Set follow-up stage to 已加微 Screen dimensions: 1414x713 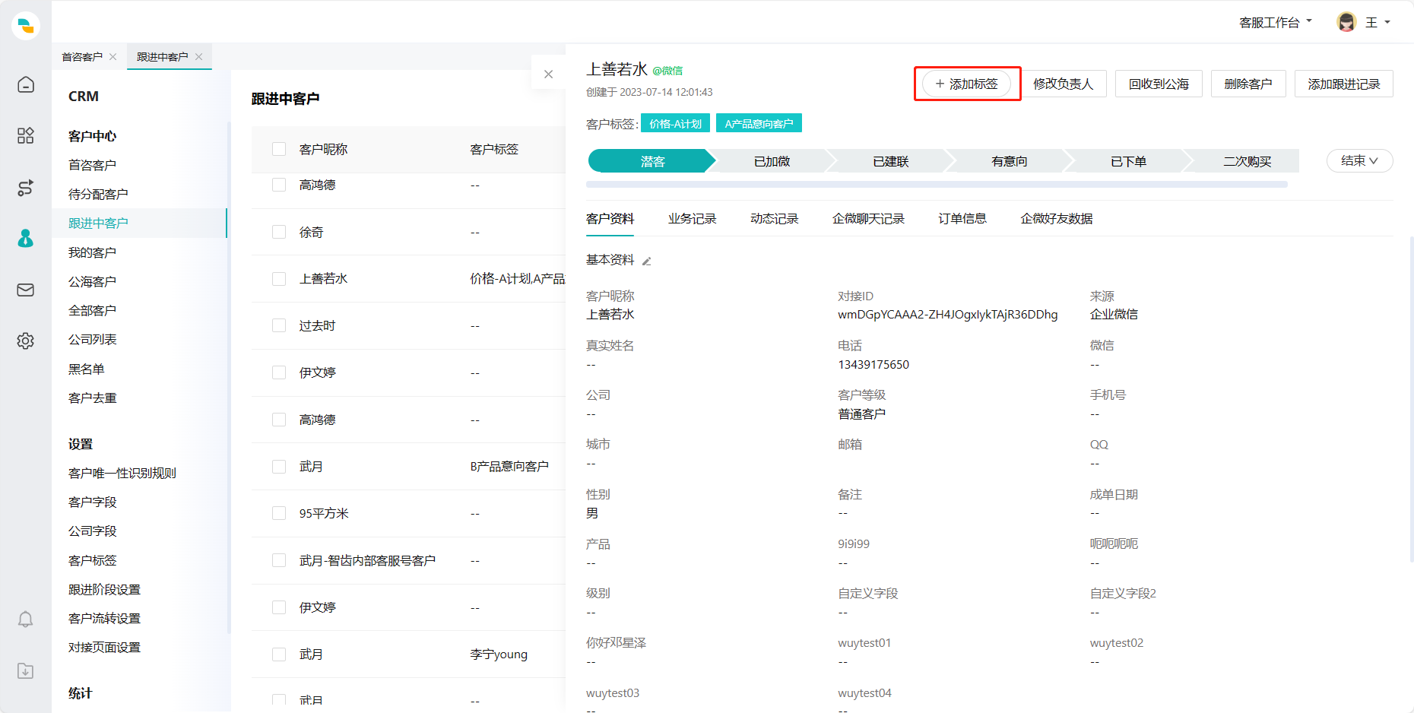(772, 161)
